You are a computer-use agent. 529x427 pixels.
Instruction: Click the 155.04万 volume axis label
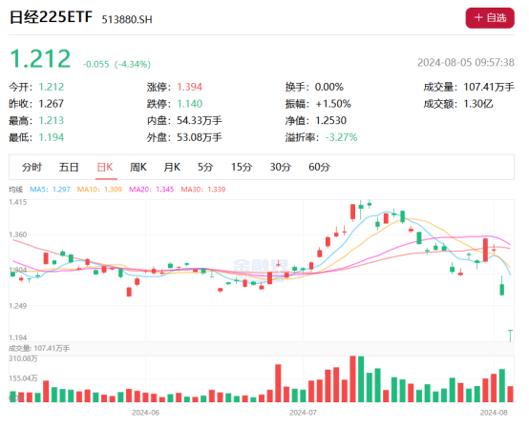click(x=23, y=378)
